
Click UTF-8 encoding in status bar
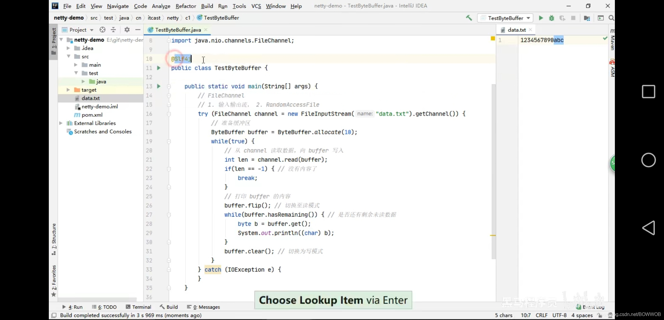point(559,315)
